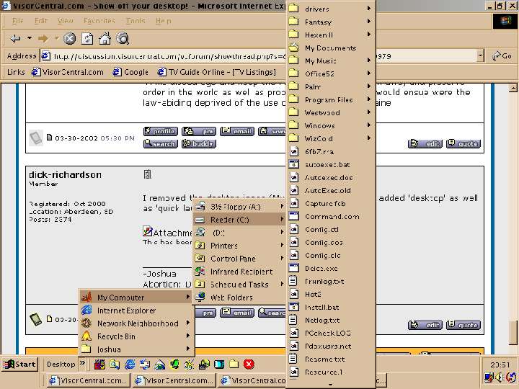This screenshot has height=389, width=519.
Task: Click the Go button beside address bar
Action: [502, 55]
